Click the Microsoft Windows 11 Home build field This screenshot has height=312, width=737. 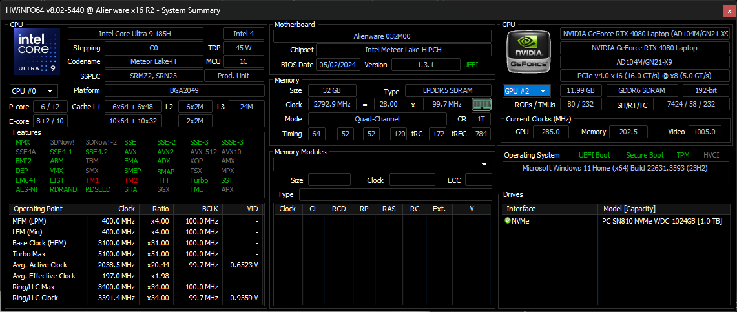point(616,173)
